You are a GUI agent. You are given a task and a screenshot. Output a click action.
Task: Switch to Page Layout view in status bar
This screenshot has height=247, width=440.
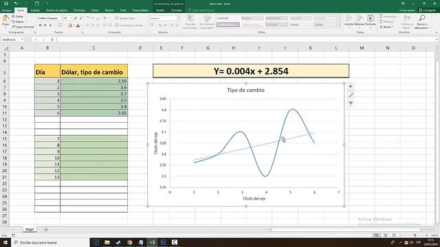(x=385, y=235)
